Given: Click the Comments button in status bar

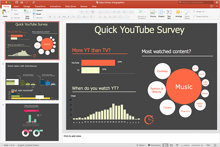Looking at the screenshot, I should point(154,145).
